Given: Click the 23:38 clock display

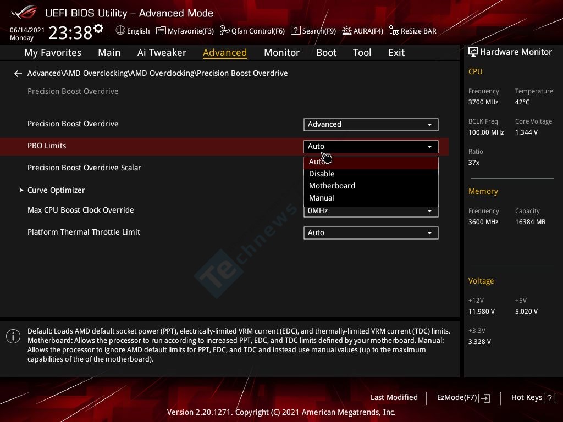Looking at the screenshot, I should [x=70, y=32].
